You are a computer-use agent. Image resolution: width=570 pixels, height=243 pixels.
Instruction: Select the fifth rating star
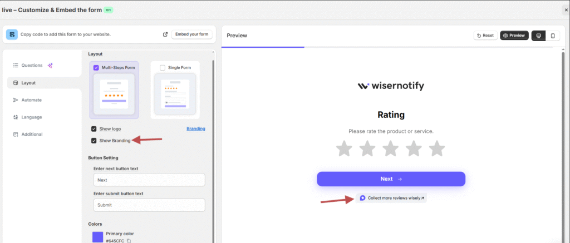coord(437,148)
